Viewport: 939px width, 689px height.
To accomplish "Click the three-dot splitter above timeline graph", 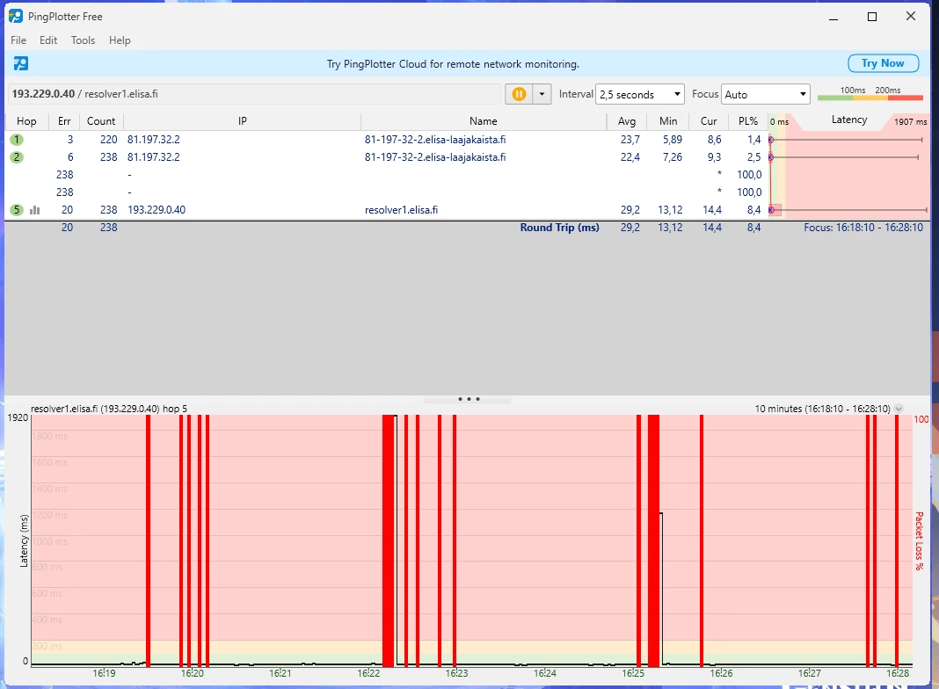I will point(469,399).
